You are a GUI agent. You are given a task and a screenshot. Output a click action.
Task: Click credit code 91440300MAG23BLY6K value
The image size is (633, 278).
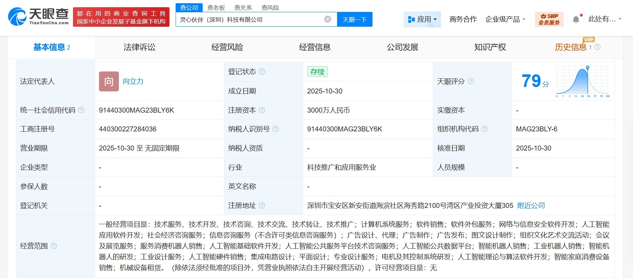click(137, 110)
